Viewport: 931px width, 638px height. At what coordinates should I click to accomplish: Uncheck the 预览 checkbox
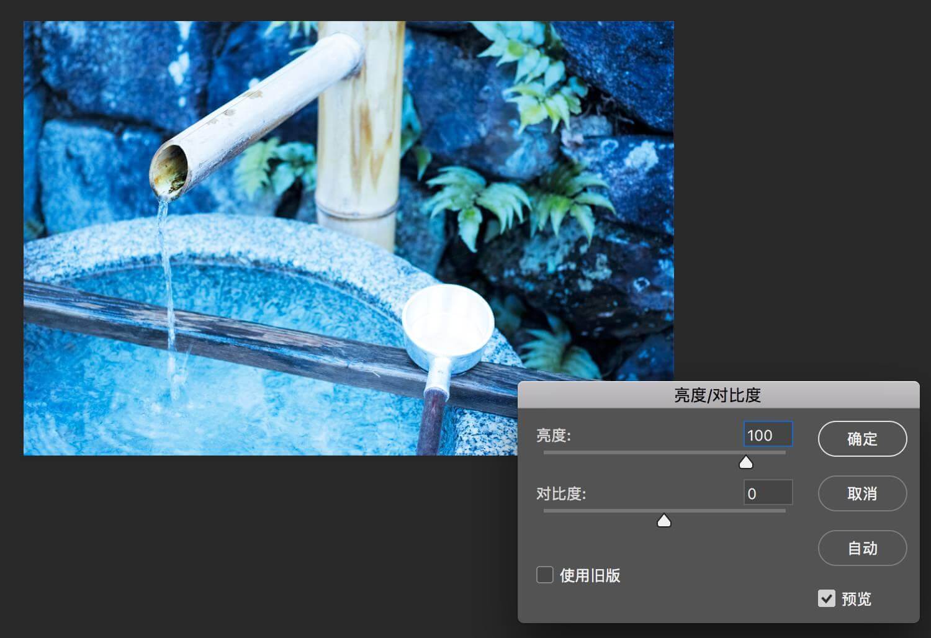[826, 598]
